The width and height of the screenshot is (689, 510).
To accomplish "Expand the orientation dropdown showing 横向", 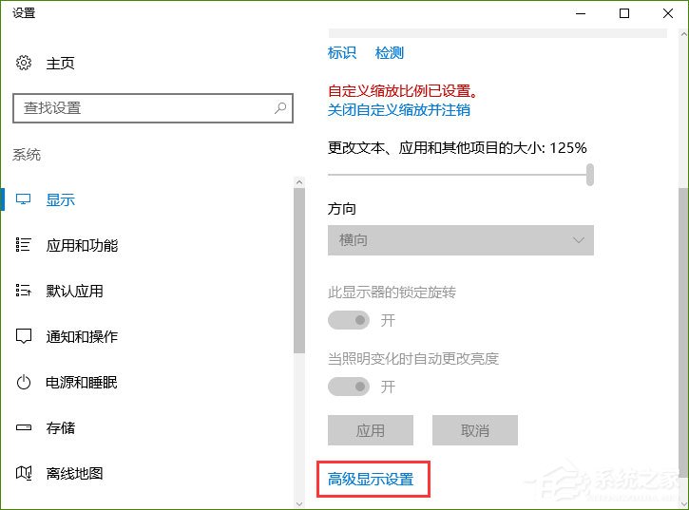I will coord(460,240).
